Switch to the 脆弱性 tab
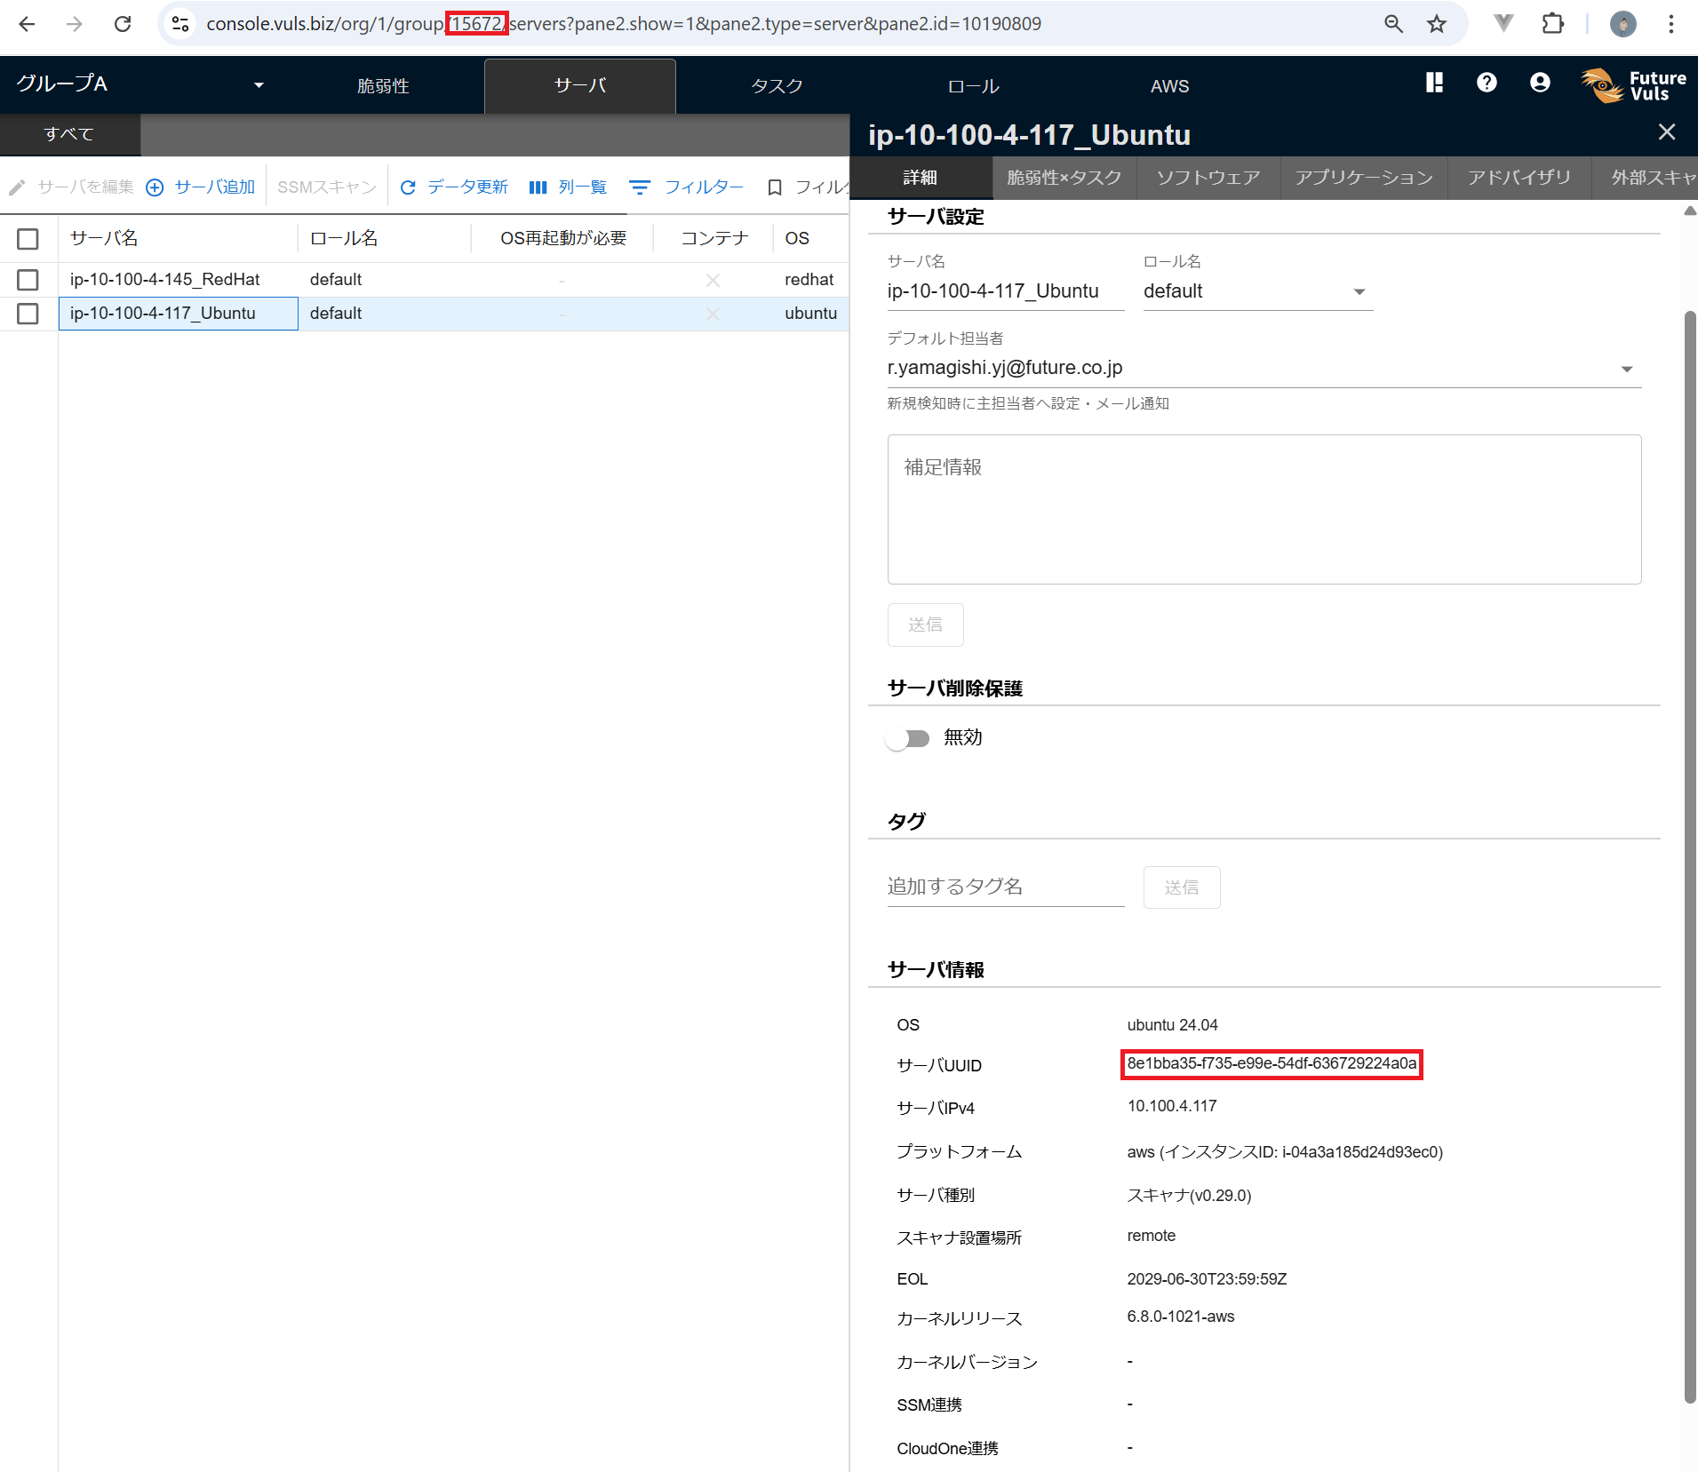The width and height of the screenshot is (1698, 1472). pyautogui.click(x=383, y=86)
